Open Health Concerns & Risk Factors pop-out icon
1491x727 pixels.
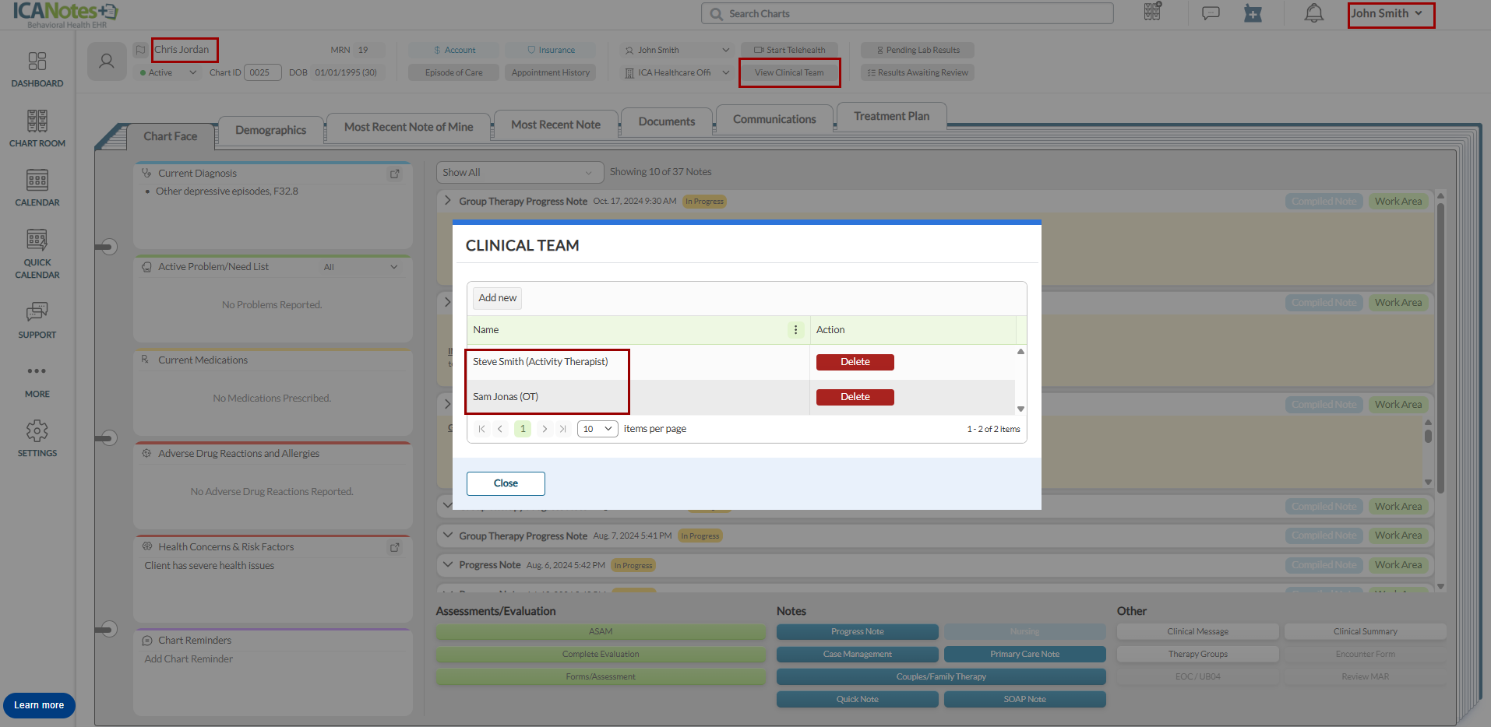[395, 547]
